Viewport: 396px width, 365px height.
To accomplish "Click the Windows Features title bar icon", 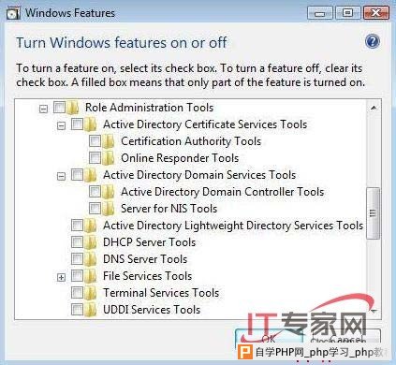I will pyautogui.click(x=13, y=13).
